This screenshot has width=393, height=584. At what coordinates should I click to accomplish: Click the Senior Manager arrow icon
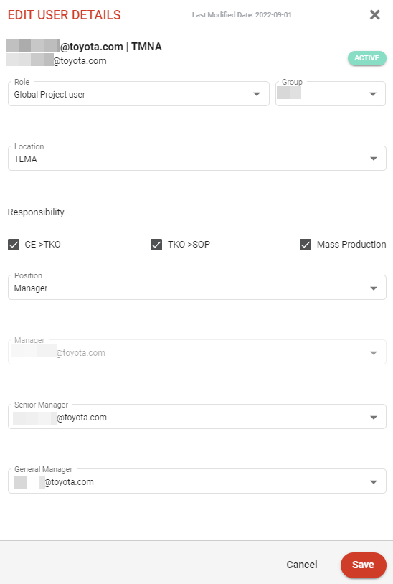pyautogui.click(x=374, y=418)
